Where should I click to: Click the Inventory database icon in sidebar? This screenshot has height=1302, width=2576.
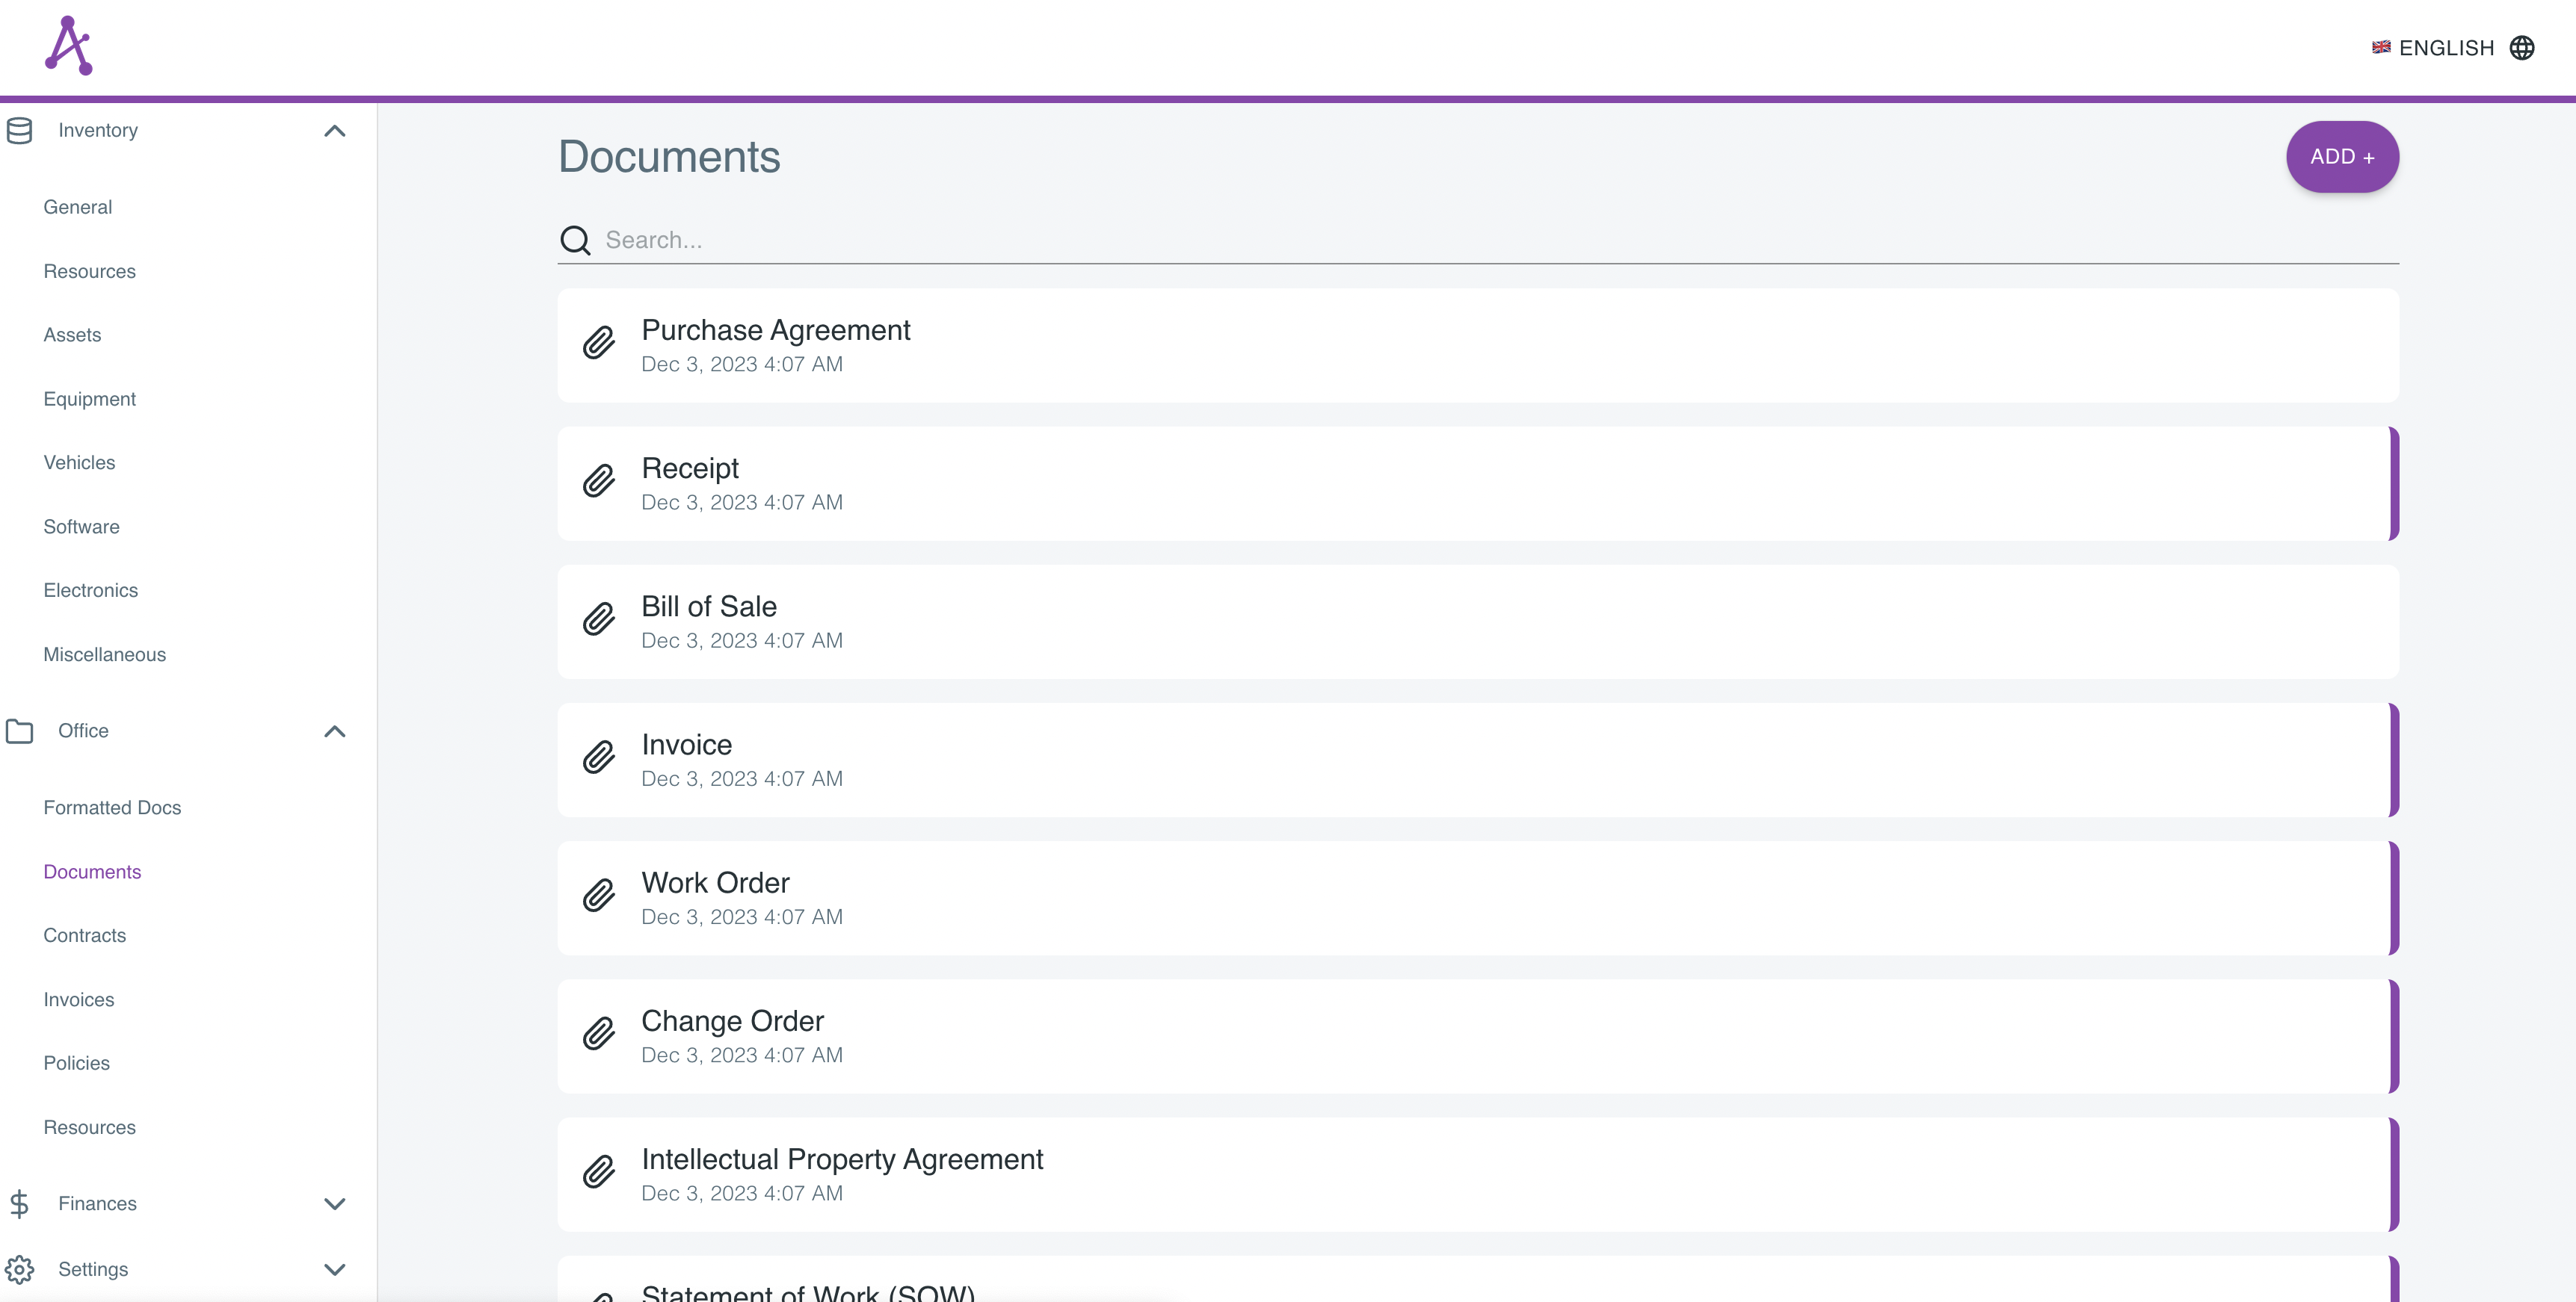[x=19, y=131]
